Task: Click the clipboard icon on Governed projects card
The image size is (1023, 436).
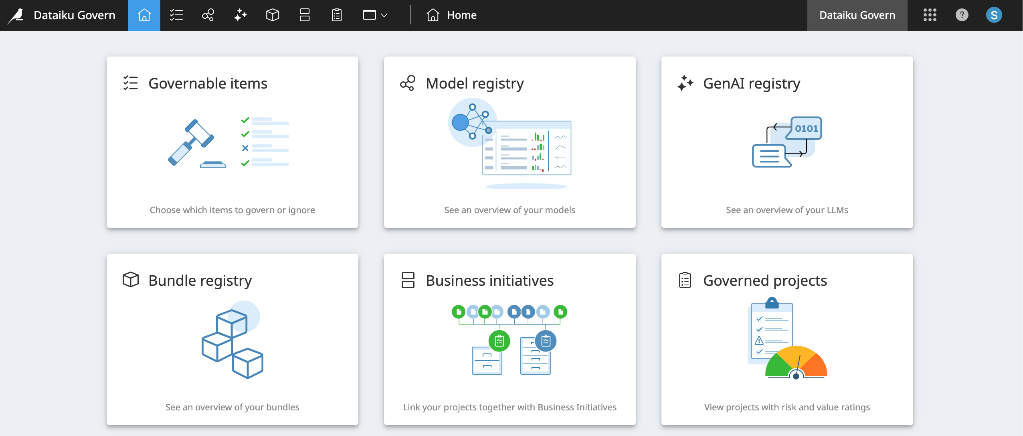Action: click(685, 280)
